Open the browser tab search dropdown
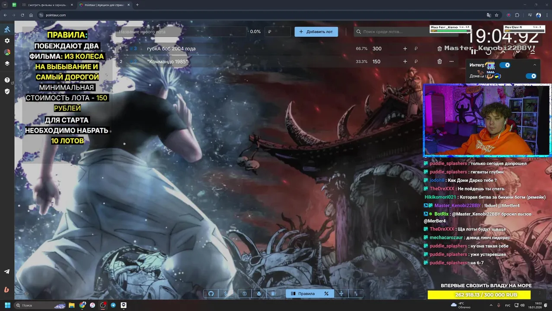The image size is (552, 311). 4,5
